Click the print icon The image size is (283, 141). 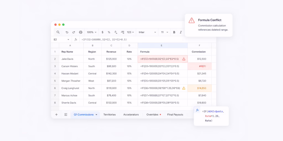(x=81, y=32)
